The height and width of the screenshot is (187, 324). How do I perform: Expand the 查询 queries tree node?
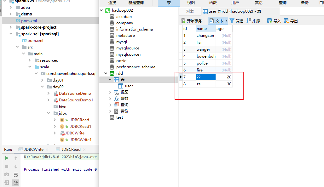point(110,105)
